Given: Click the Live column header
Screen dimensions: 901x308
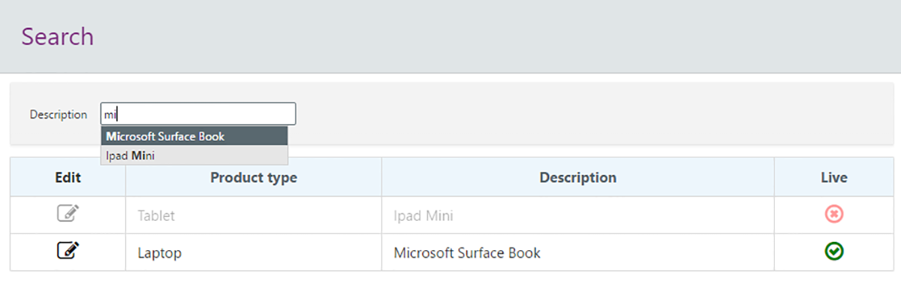Looking at the screenshot, I should [833, 177].
